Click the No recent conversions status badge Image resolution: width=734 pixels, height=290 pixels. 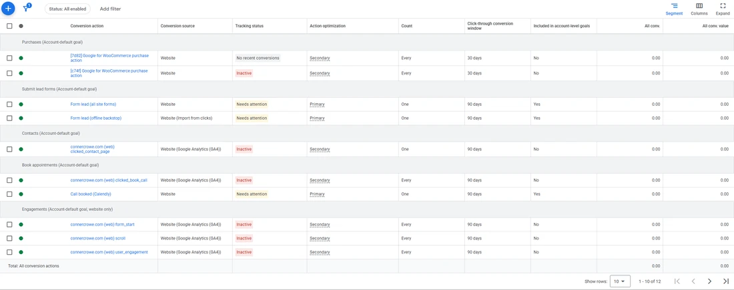[258, 58]
